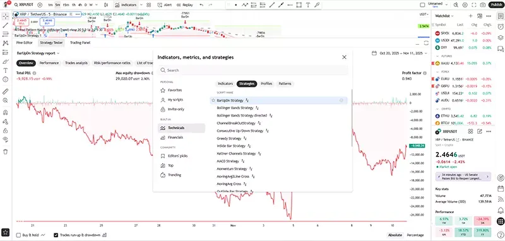505x241 pixels.
Task: Click the delete drawings trash icon
Action: click(x=5, y=151)
